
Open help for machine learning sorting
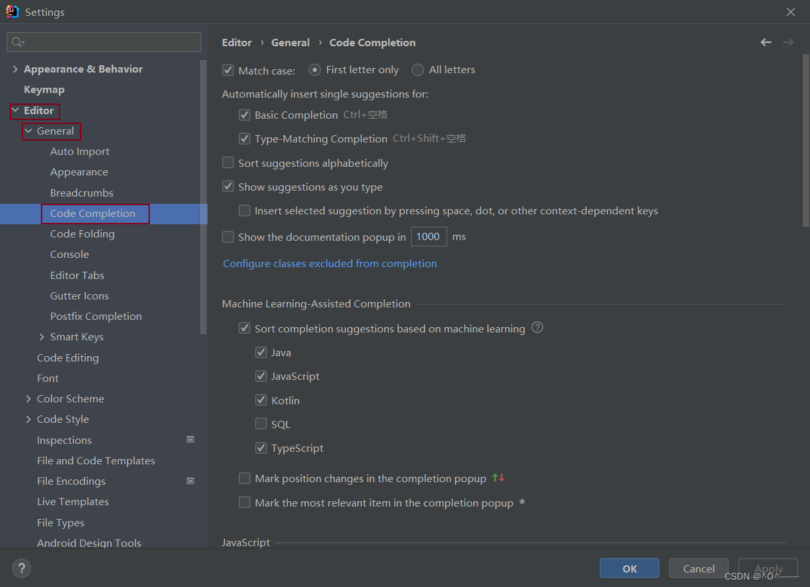537,328
